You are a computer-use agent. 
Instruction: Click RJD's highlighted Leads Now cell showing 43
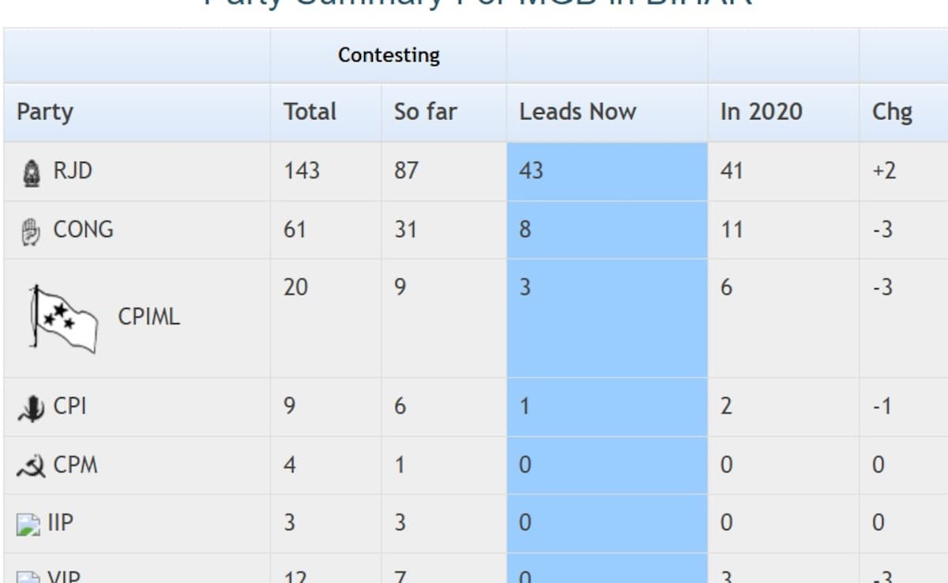[607, 171]
